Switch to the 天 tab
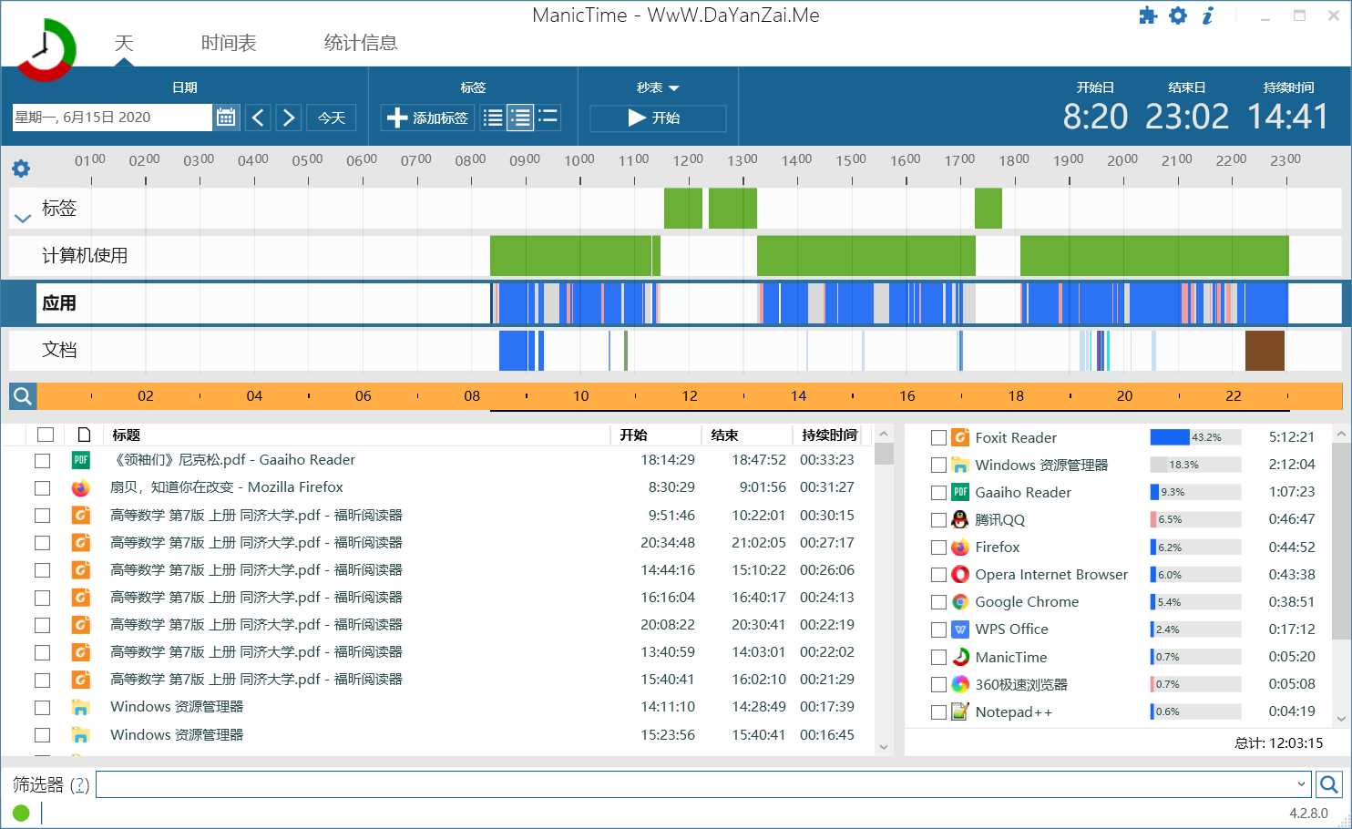Viewport: 1352px width, 829px height. pos(124,43)
